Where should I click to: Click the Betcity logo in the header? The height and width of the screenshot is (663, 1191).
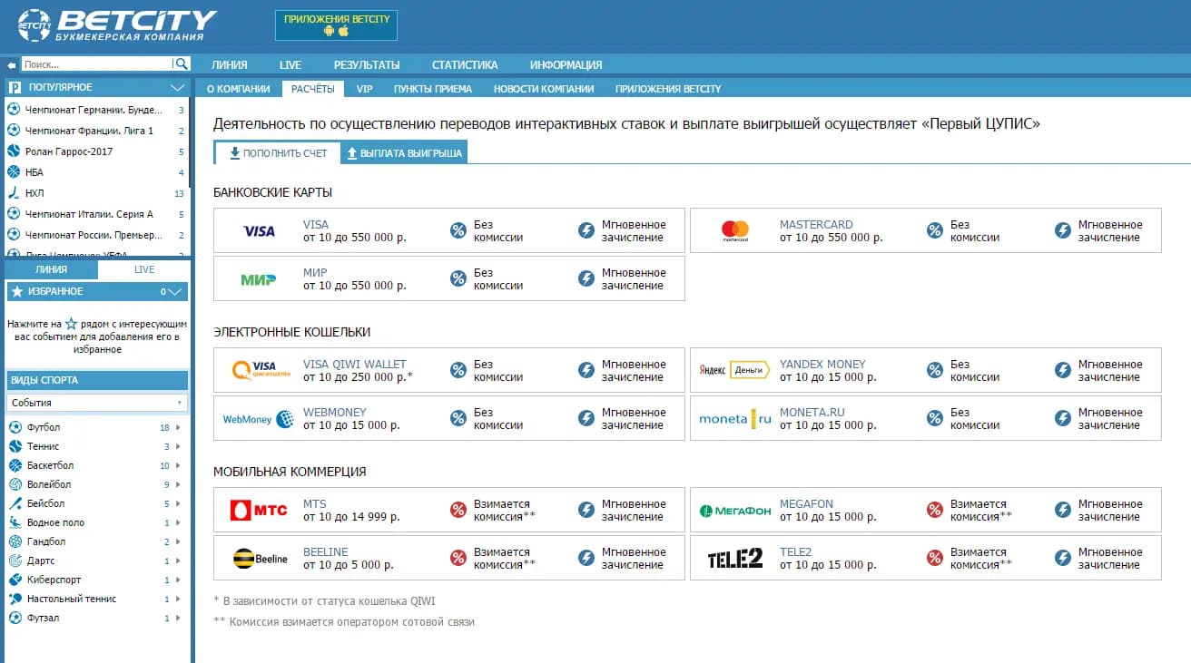coord(117,25)
